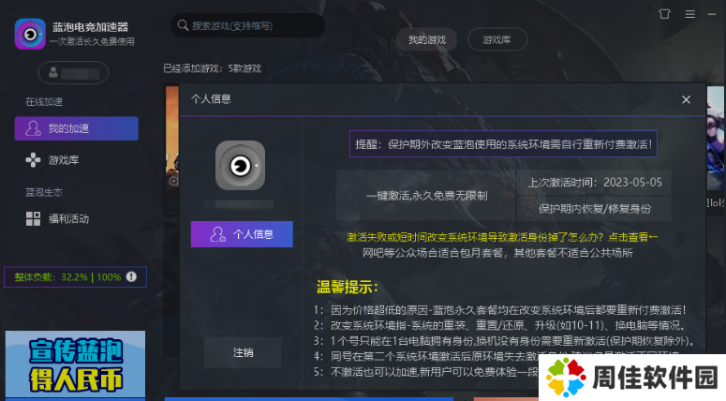Open the hamburger menu icon at top right
726x401 pixels.
[x=689, y=14]
